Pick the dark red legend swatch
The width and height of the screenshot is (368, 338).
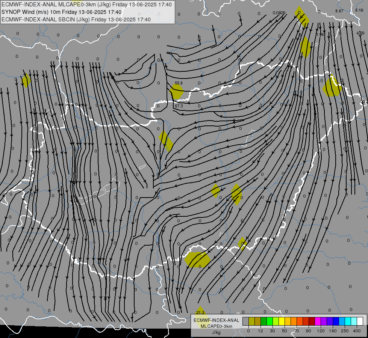312,321
